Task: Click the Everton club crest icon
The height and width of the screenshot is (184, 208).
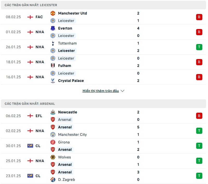Action: [x=53, y=28]
